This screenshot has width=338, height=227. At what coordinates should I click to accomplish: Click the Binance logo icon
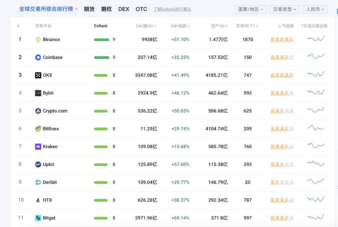(x=38, y=40)
